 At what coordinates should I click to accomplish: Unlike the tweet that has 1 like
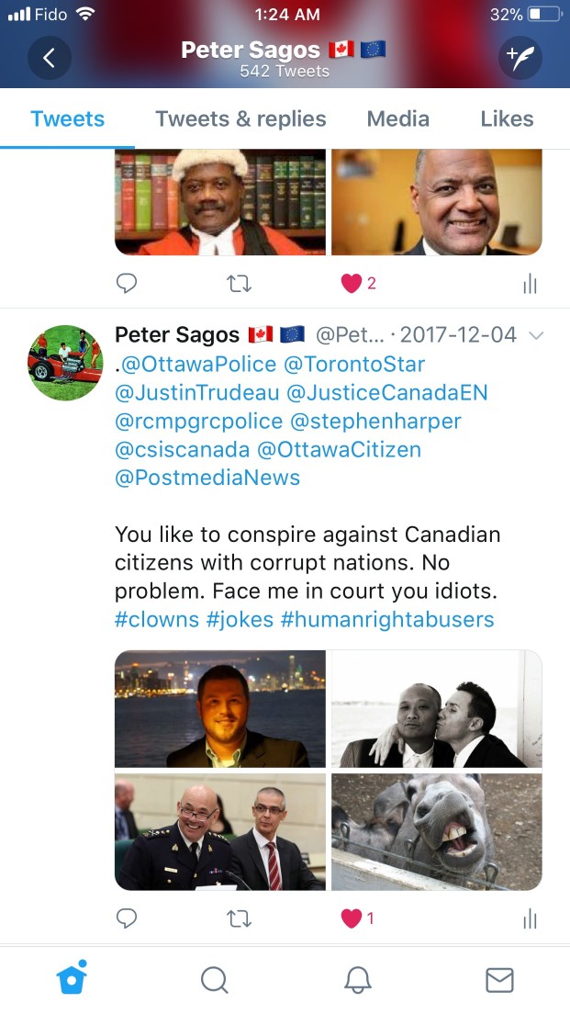[x=351, y=918]
